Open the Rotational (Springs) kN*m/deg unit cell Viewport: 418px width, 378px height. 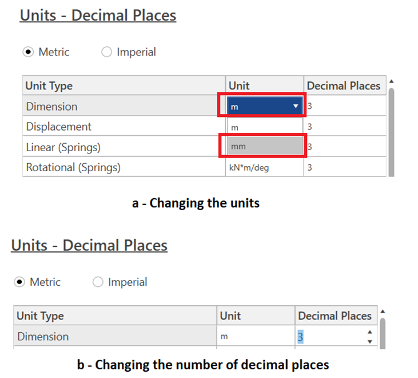pos(264,168)
